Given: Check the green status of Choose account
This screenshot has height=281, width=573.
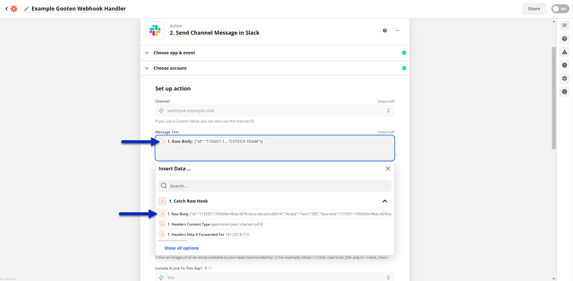Looking at the screenshot, I should 404,68.
